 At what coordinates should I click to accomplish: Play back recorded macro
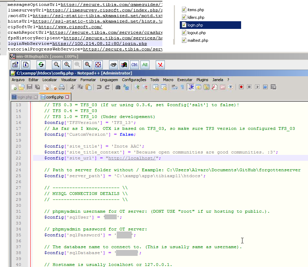(257, 87)
